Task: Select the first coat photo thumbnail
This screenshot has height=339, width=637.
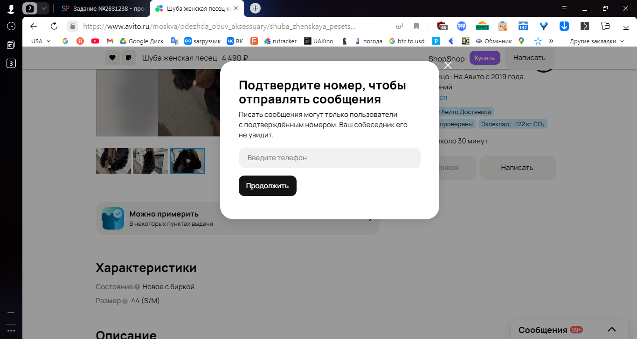Action: (113, 161)
